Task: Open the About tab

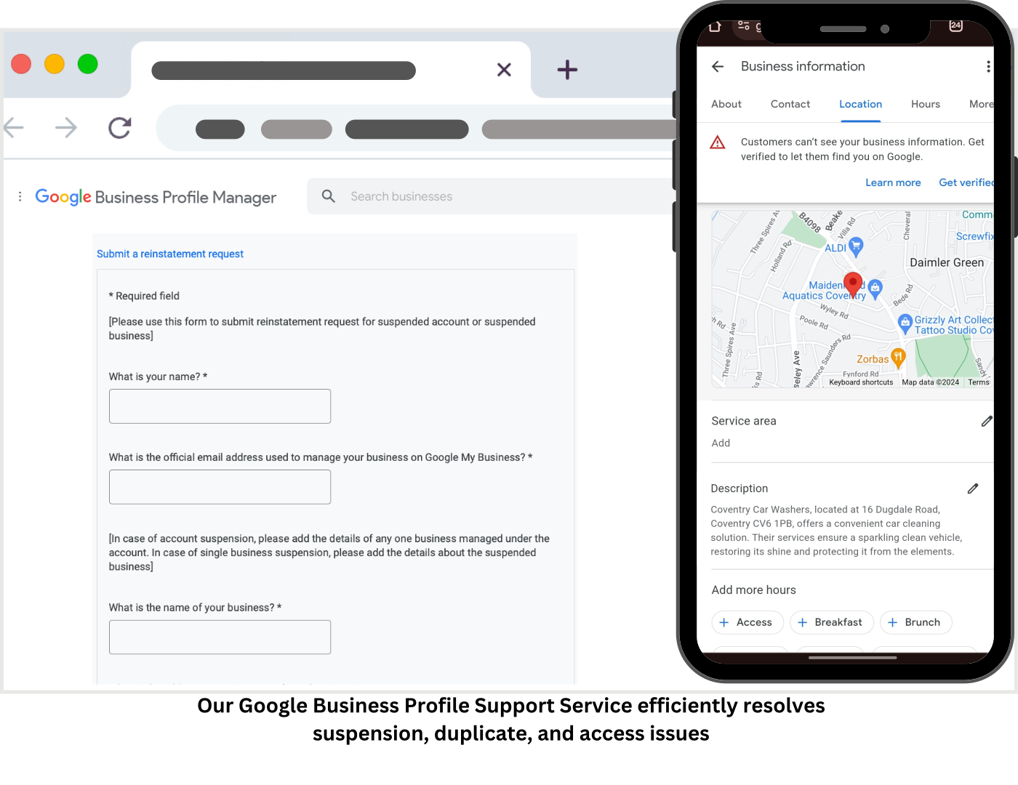Action: [x=726, y=104]
